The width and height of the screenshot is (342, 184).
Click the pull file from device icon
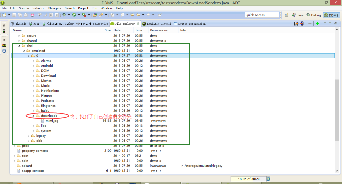(x=296, y=23)
